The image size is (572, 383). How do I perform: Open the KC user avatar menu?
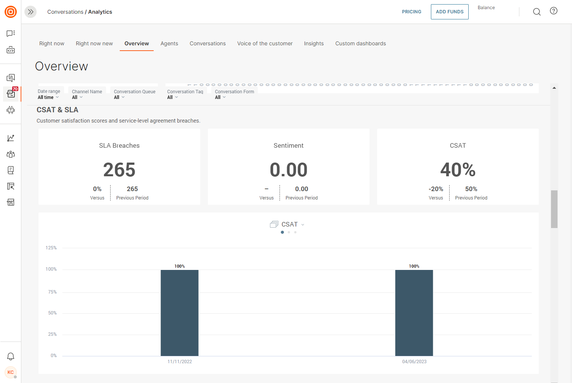click(x=11, y=372)
